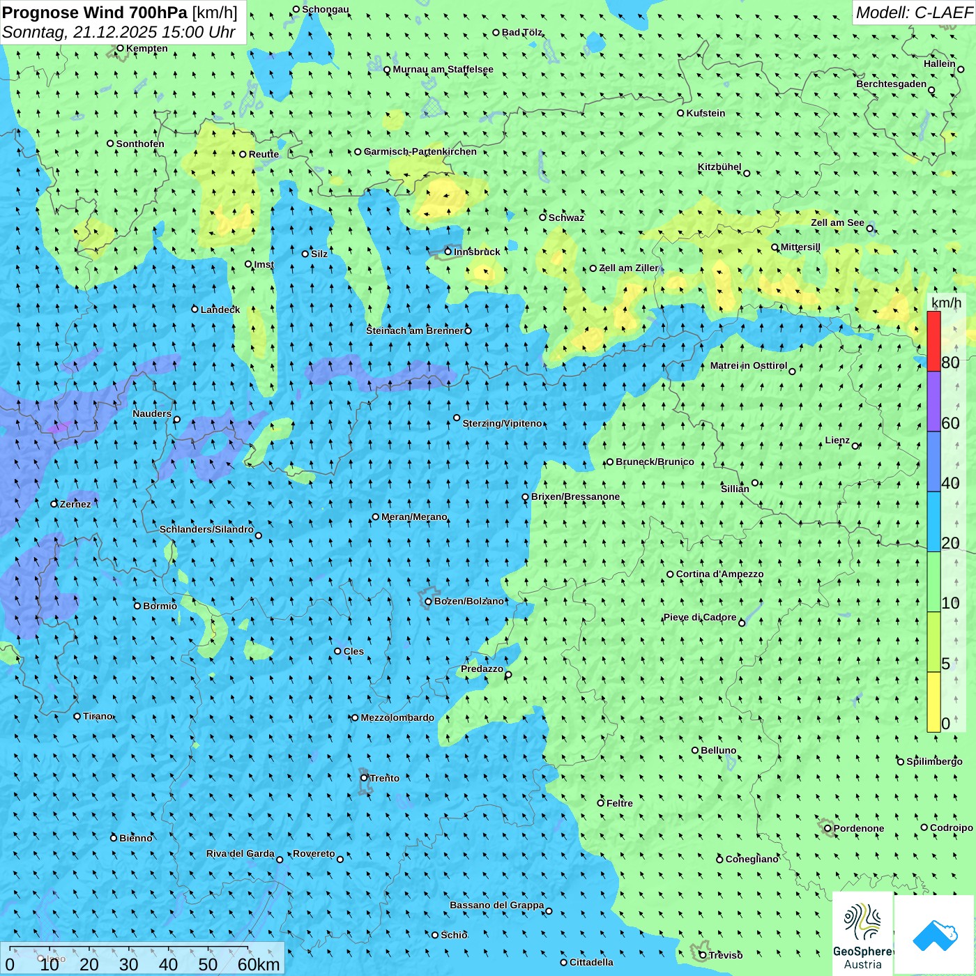Click the 'Steinach am Brenner' label
This screenshot has height=976, width=976.
415,330
